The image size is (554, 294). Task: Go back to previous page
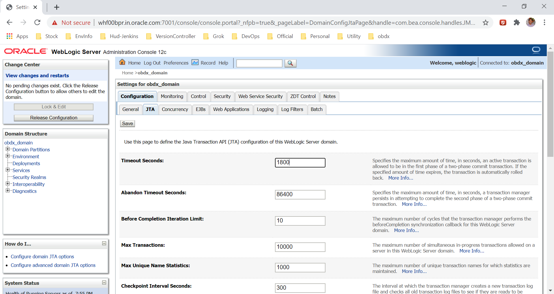pos(10,22)
